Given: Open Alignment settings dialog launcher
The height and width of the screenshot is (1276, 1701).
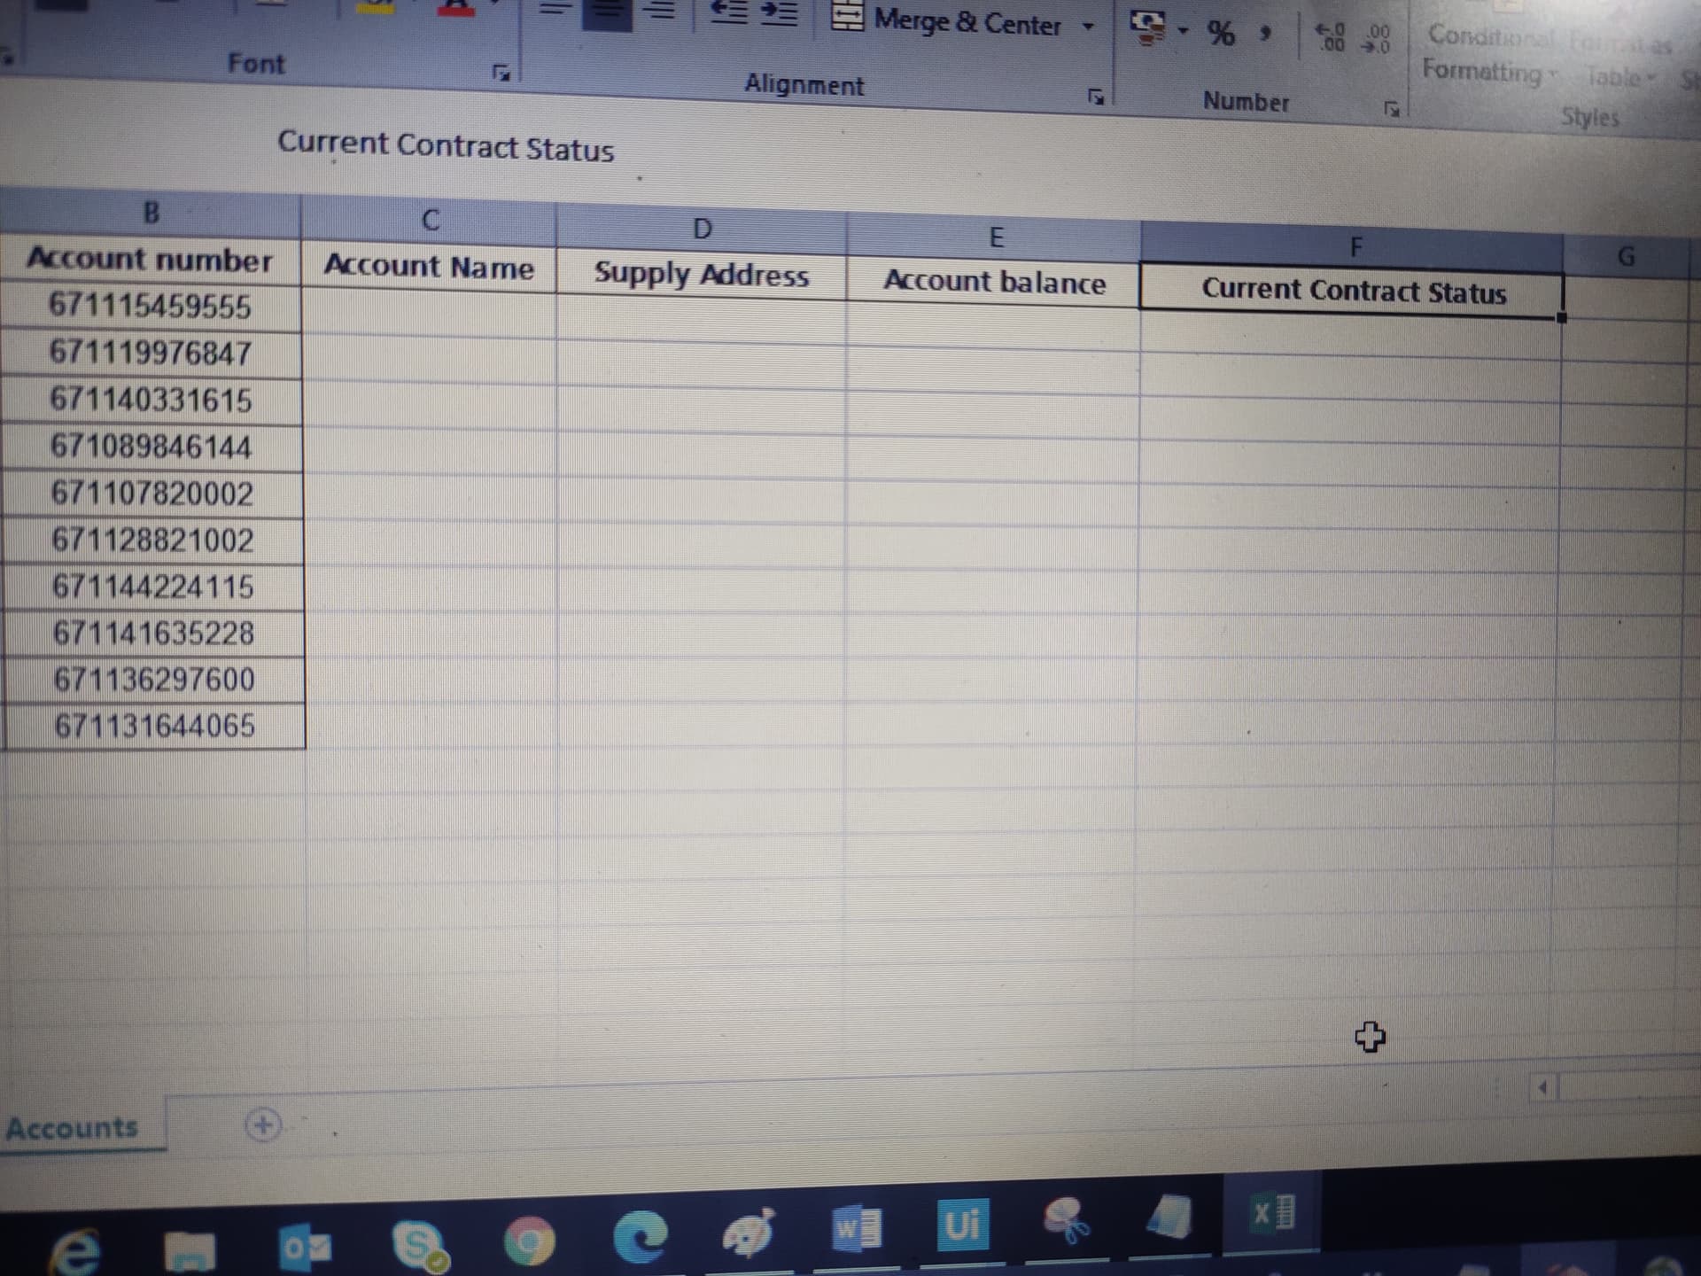Looking at the screenshot, I should tap(1096, 96).
